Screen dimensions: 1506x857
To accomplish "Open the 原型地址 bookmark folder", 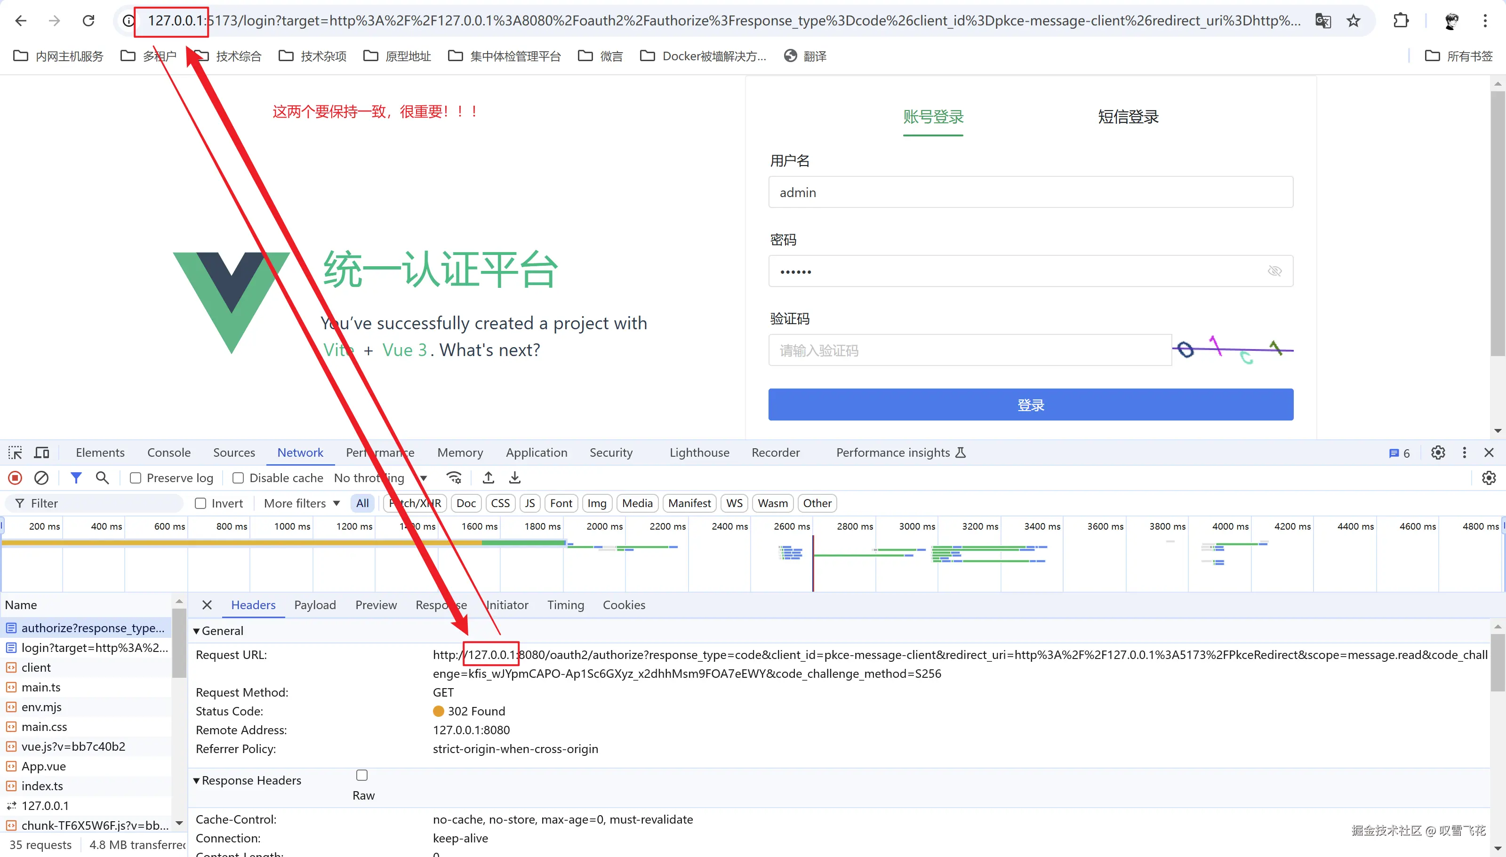I will [x=397, y=56].
